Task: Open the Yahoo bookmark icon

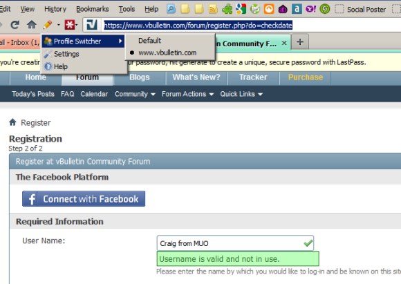Action: pos(310,9)
